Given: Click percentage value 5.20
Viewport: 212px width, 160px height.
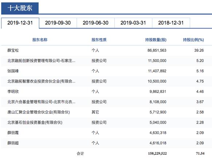Looking at the screenshot, I should [x=200, y=61].
